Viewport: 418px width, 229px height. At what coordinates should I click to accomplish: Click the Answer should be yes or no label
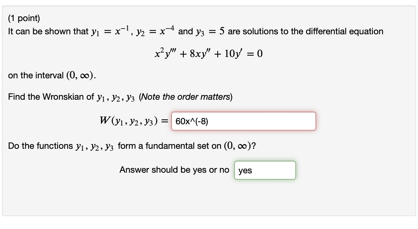coord(174,170)
